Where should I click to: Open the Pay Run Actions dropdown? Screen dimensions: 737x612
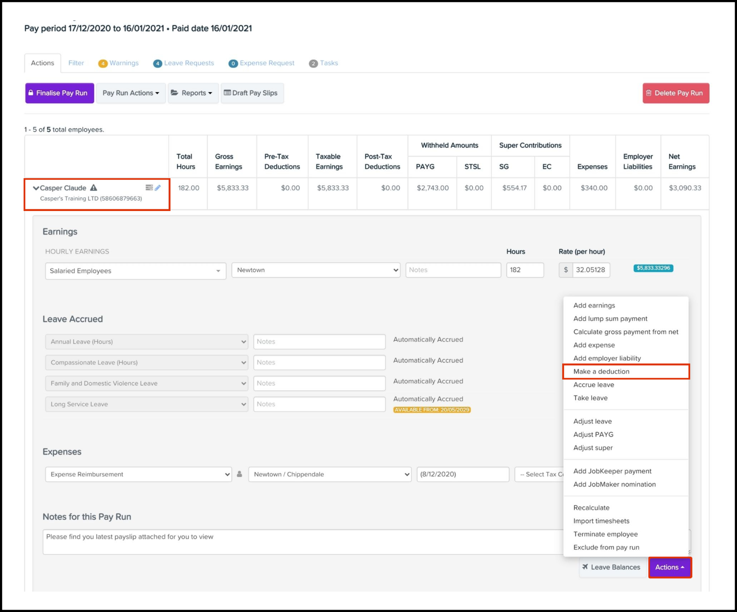[131, 93]
